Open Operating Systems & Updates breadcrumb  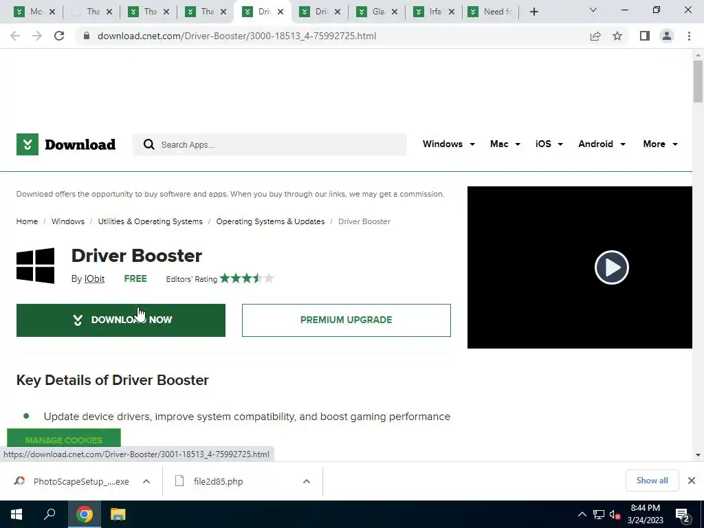270,221
